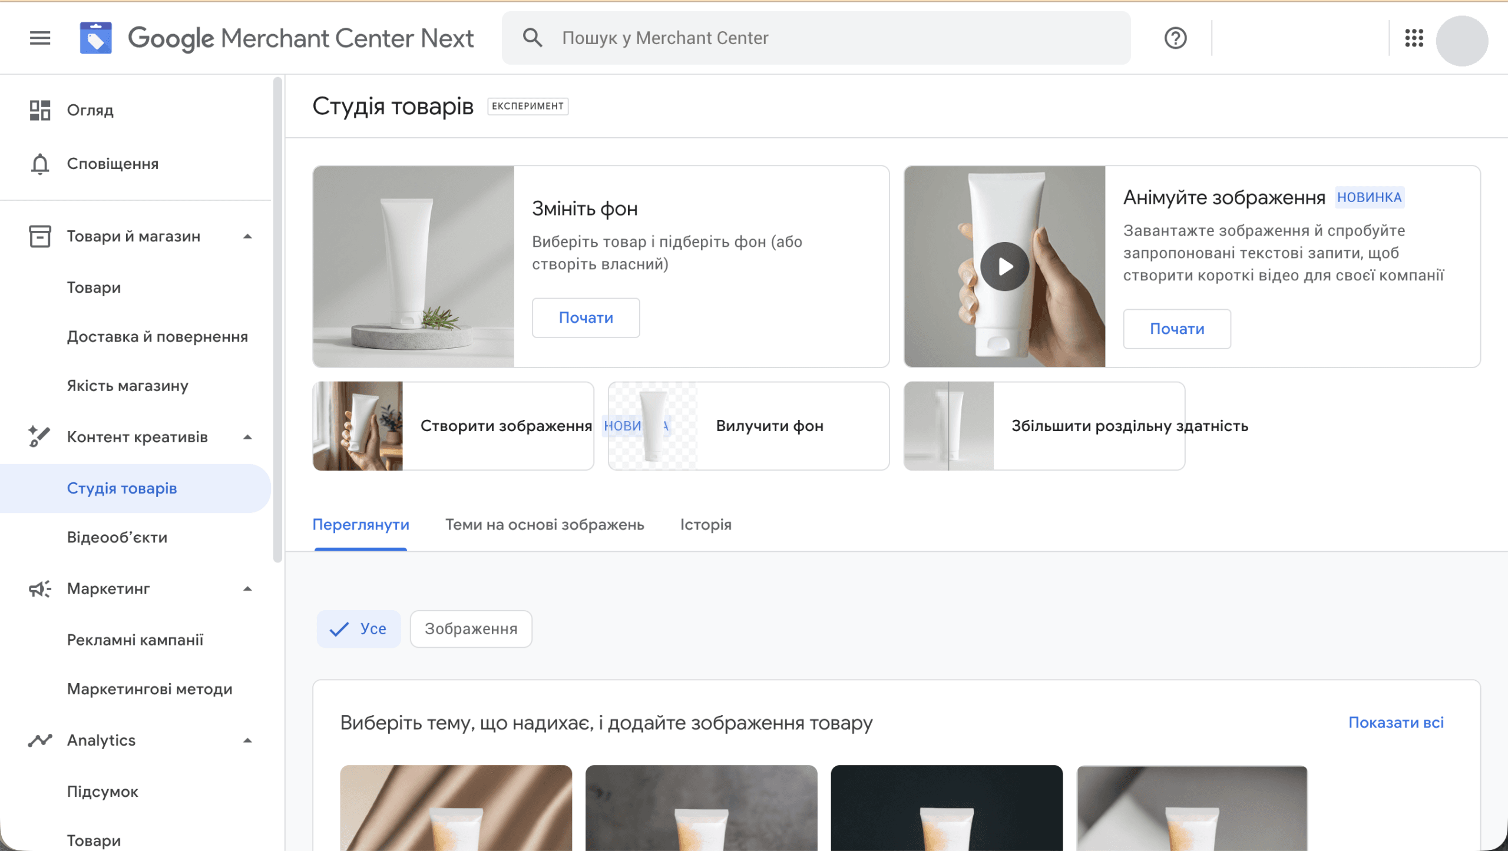The image size is (1508, 851).
Task: Collapse the Маркетинг section
Action: coord(248,589)
